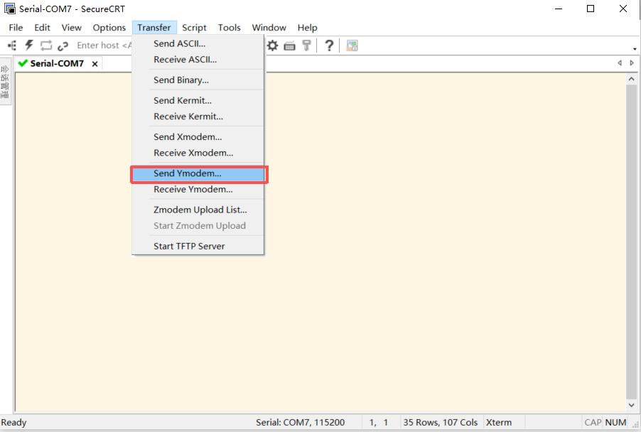Open the Tools menu
641x432 pixels.
coord(229,28)
